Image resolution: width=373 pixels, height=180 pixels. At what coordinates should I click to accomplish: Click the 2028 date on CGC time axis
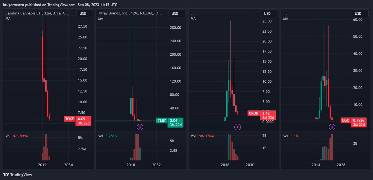pyautogui.click(x=341, y=165)
